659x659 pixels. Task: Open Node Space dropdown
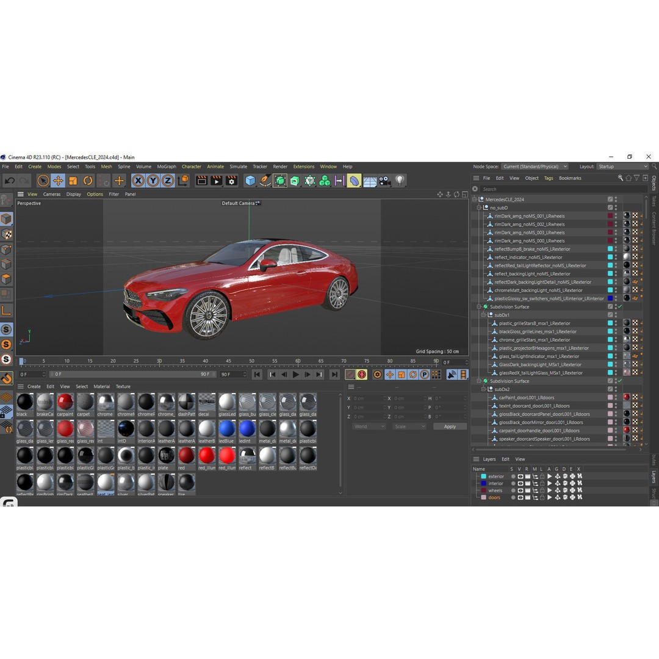[535, 167]
